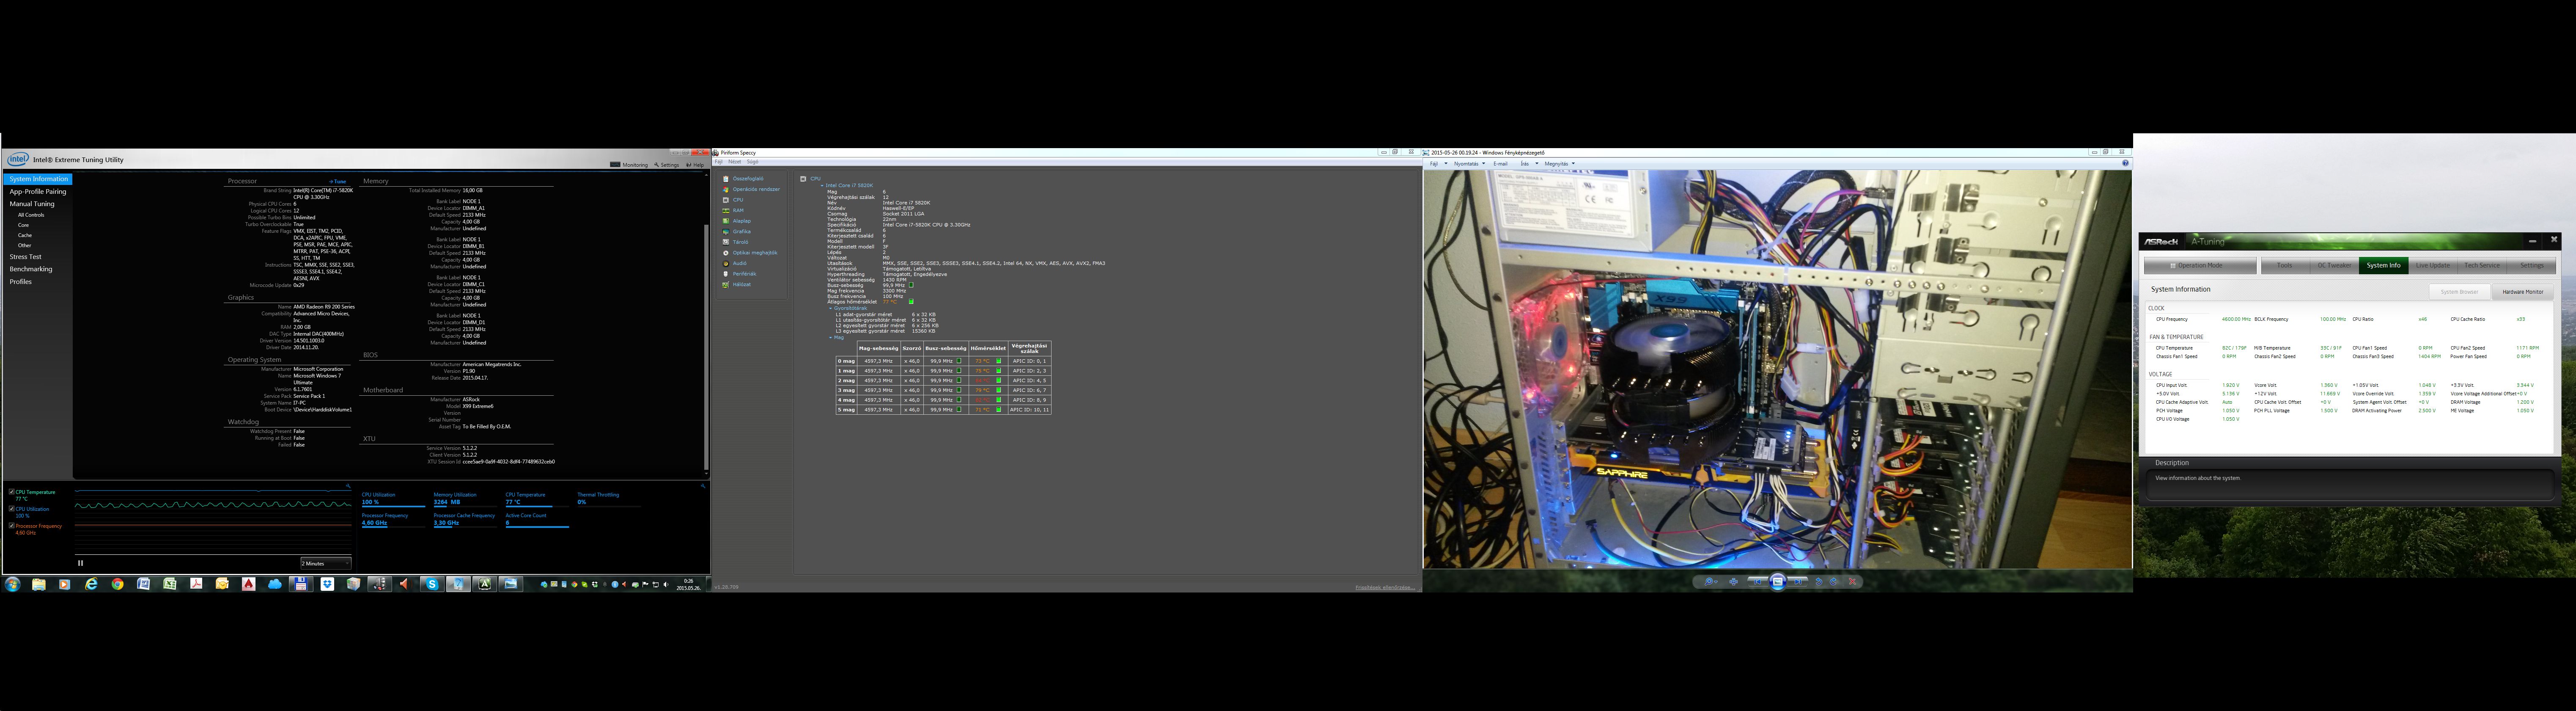Click XTU graph wrench settings icon

(348, 486)
